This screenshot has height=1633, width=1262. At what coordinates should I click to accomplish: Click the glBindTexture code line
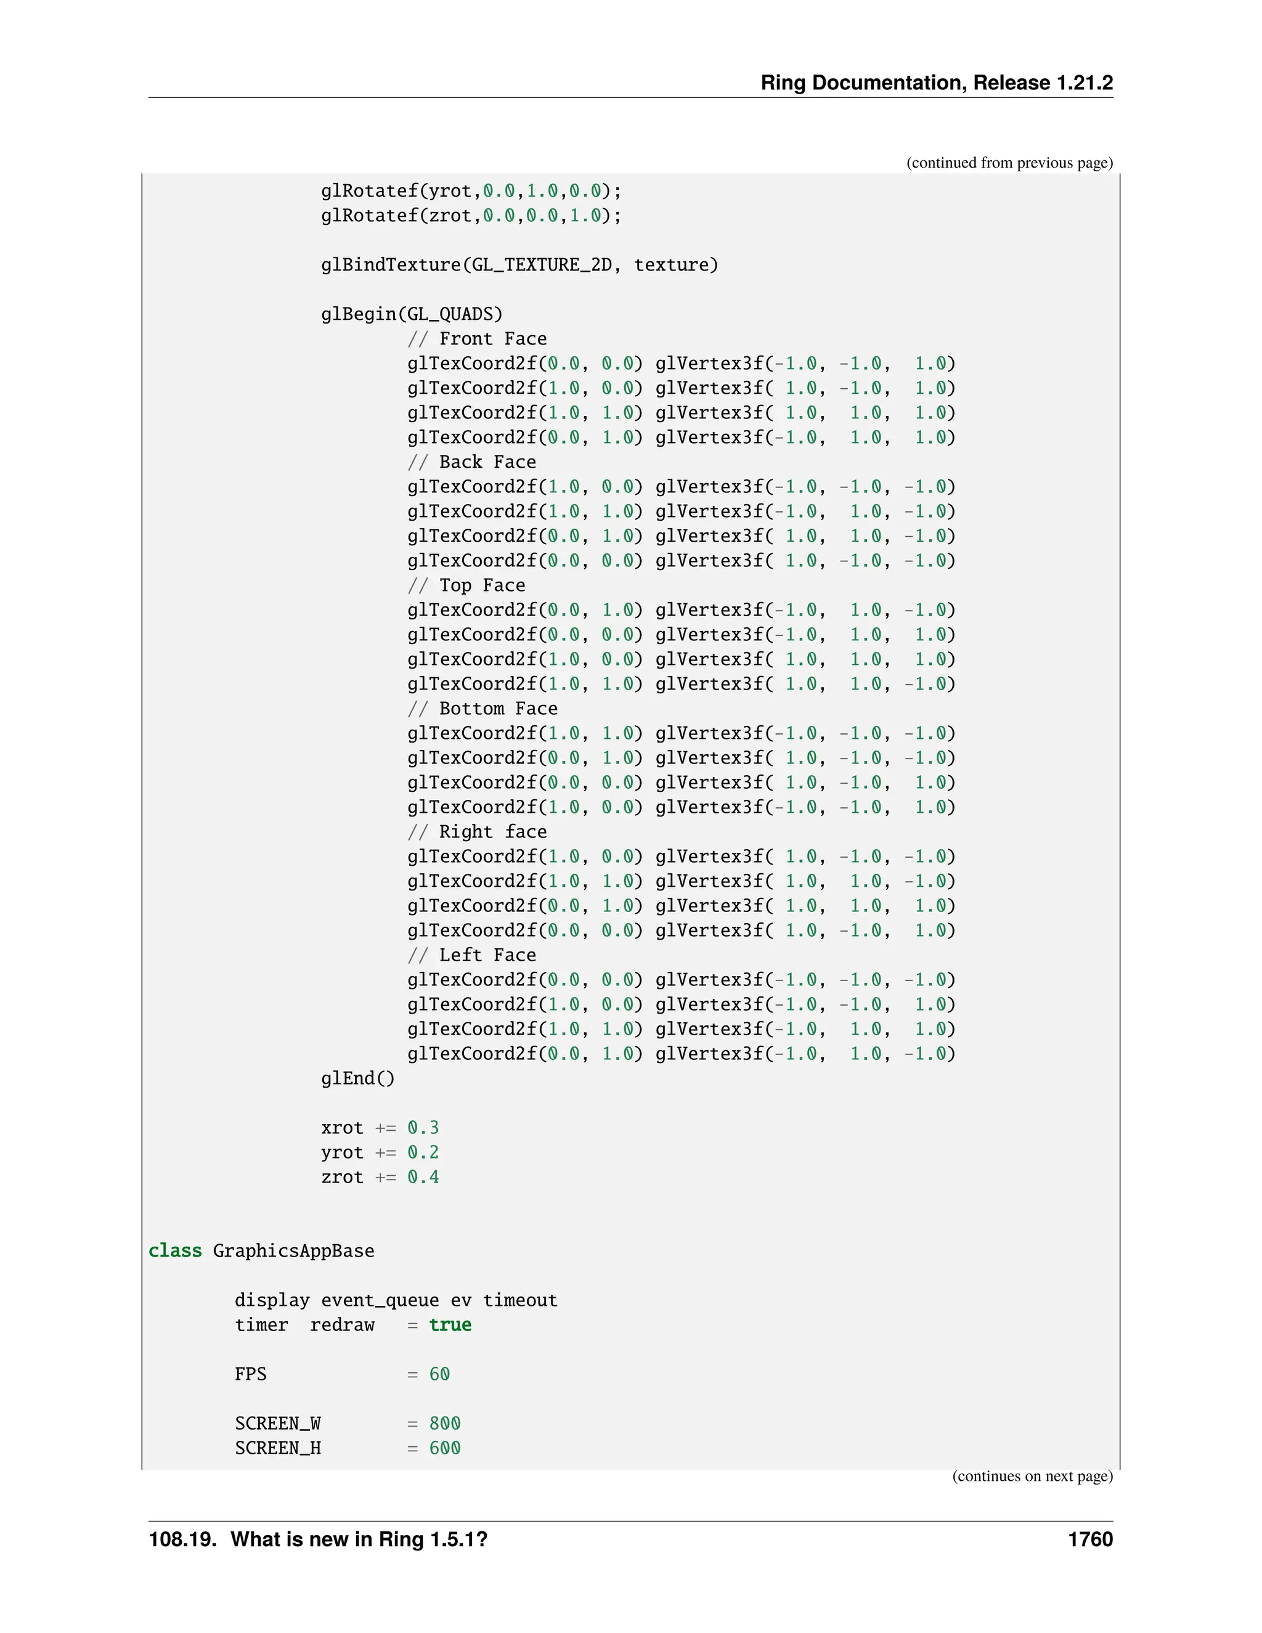click(x=519, y=265)
